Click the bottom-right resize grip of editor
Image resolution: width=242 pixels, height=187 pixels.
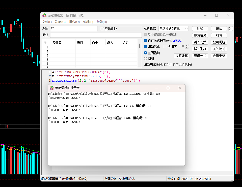232,180
